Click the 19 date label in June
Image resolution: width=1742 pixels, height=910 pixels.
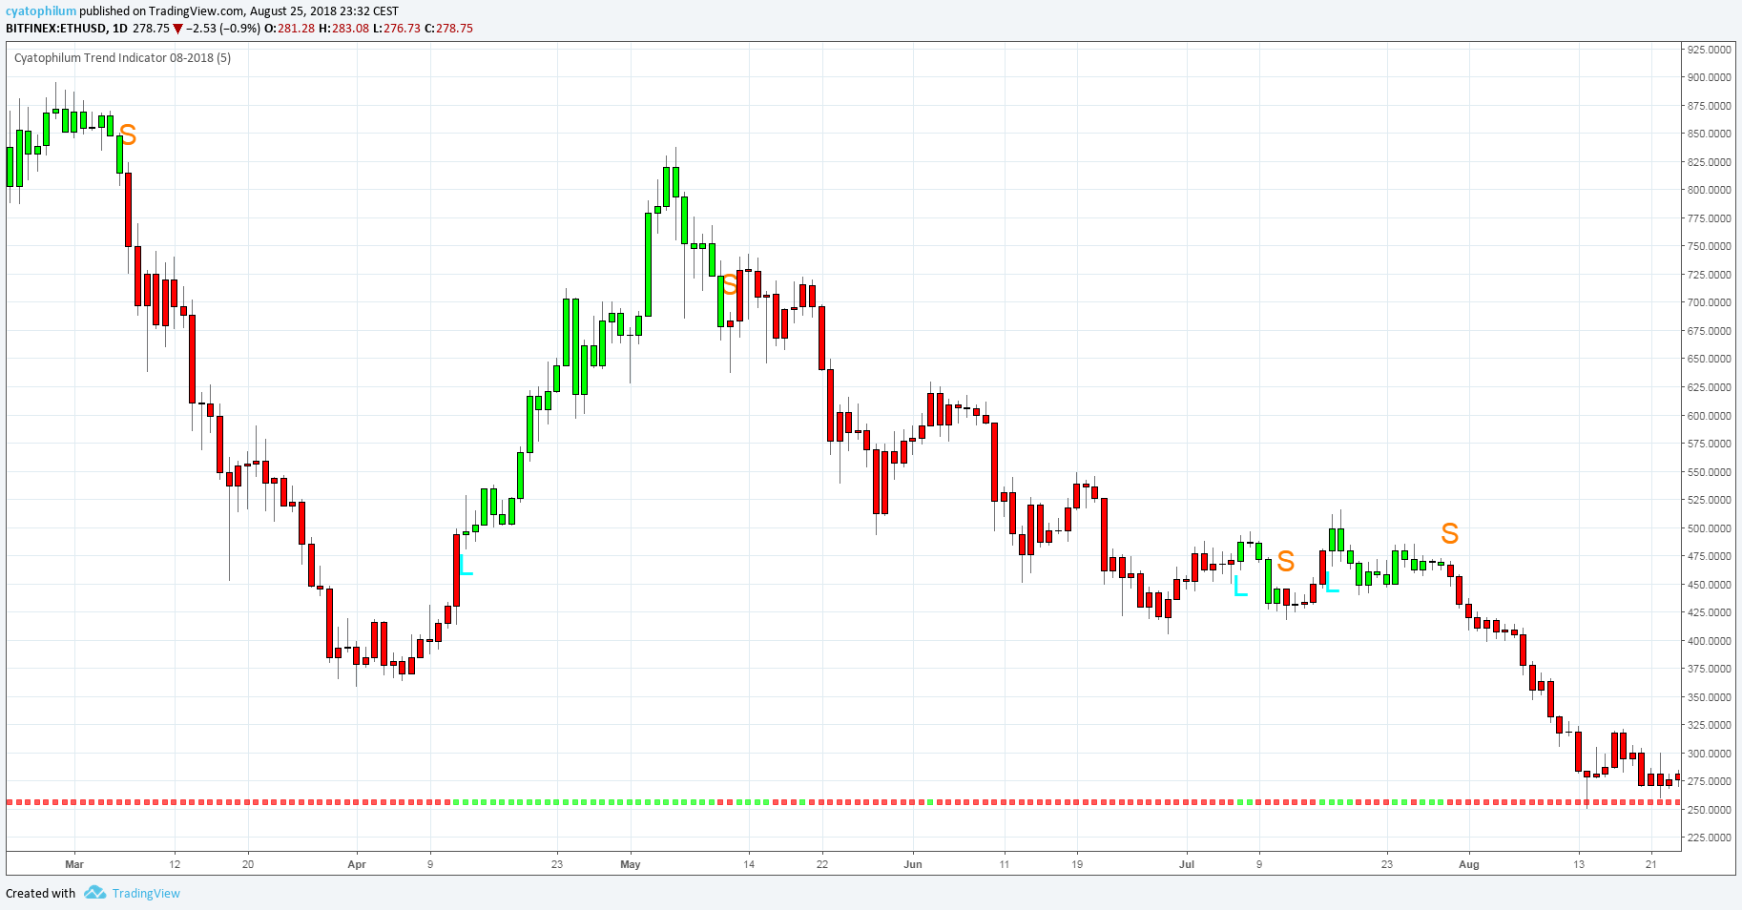[1077, 864]
